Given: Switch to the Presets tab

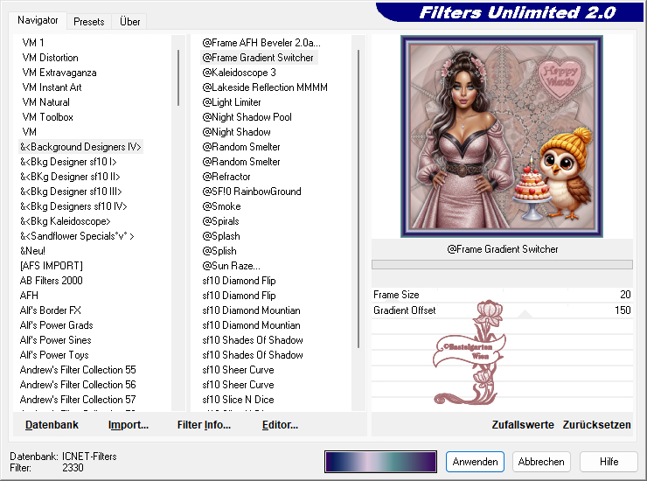Looking at the screenshot, I should (89, 21).
